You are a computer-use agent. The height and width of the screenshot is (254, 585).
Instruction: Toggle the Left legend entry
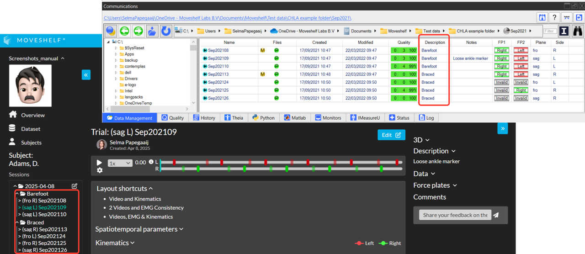(363, 243)
